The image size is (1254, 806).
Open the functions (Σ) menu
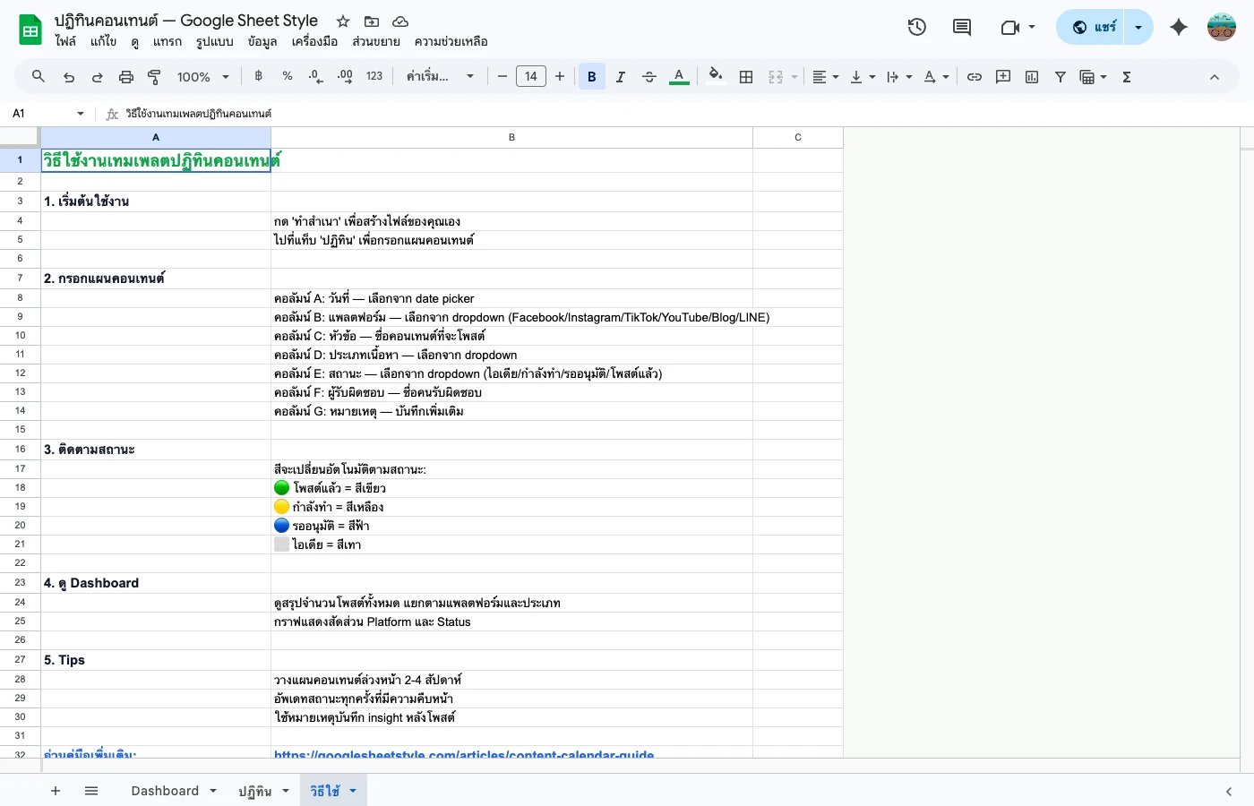tap(1126, 76)
